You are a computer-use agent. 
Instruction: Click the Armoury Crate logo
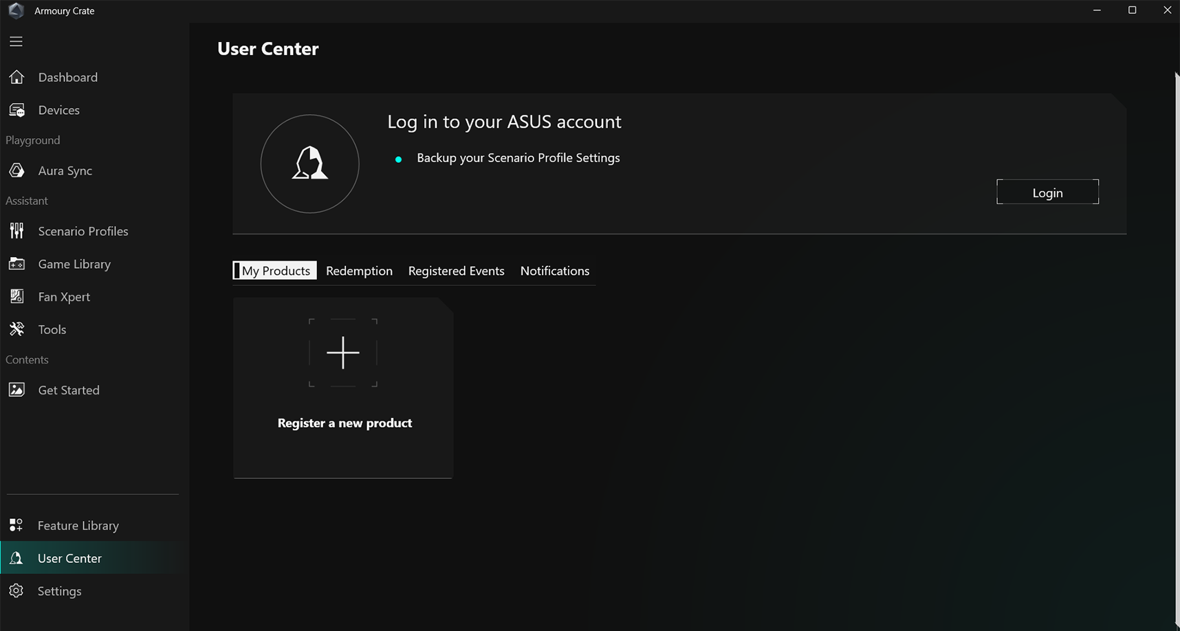click(15, 10)
